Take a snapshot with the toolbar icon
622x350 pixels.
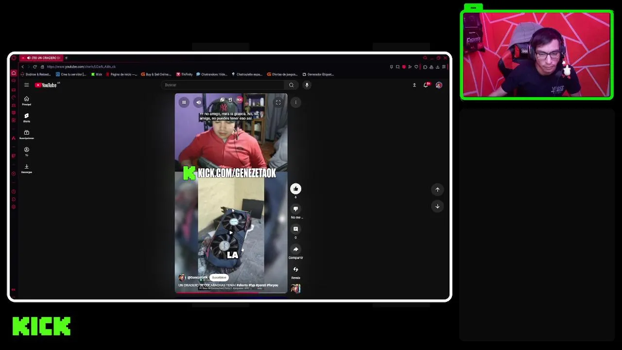pos(397,67)
